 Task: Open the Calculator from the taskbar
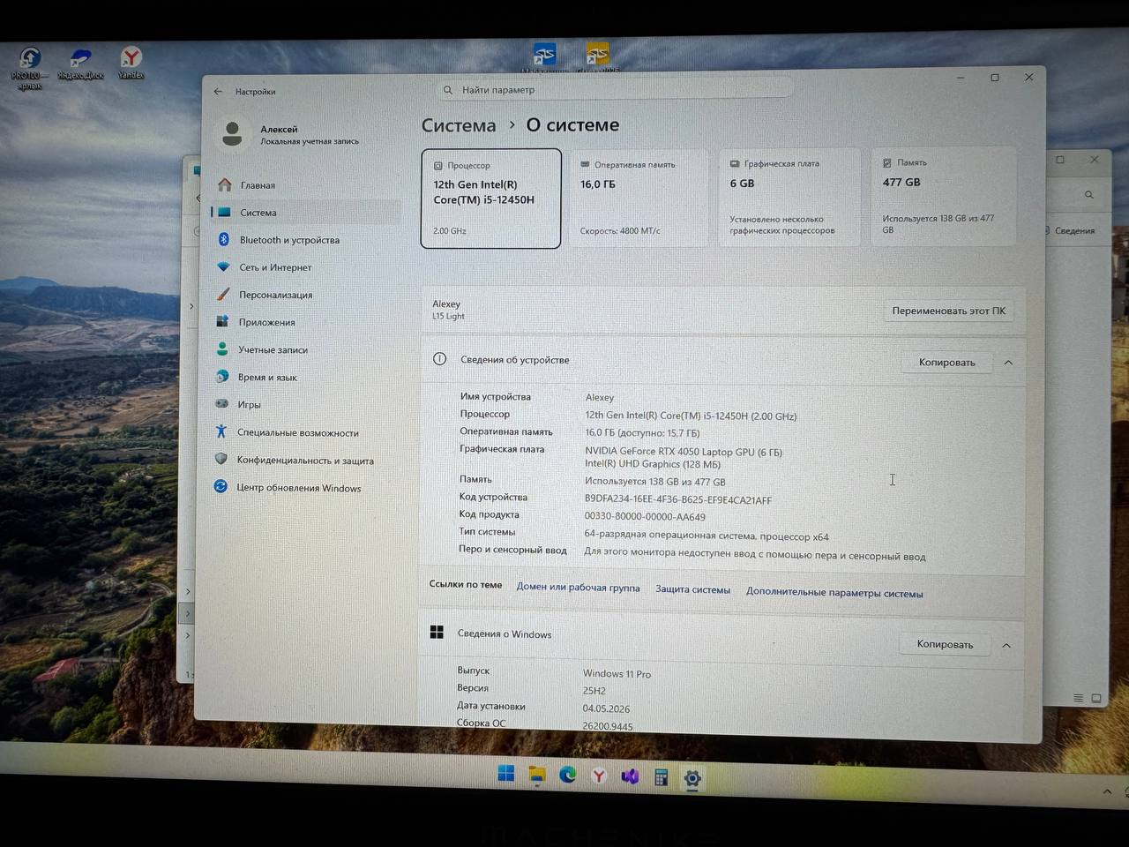(x=661, y=777)
